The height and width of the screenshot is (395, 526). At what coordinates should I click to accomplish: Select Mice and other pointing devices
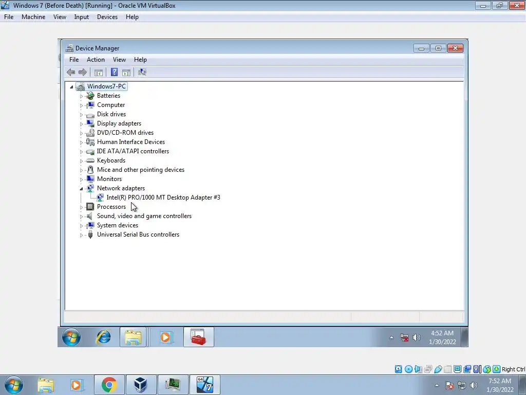141,170
